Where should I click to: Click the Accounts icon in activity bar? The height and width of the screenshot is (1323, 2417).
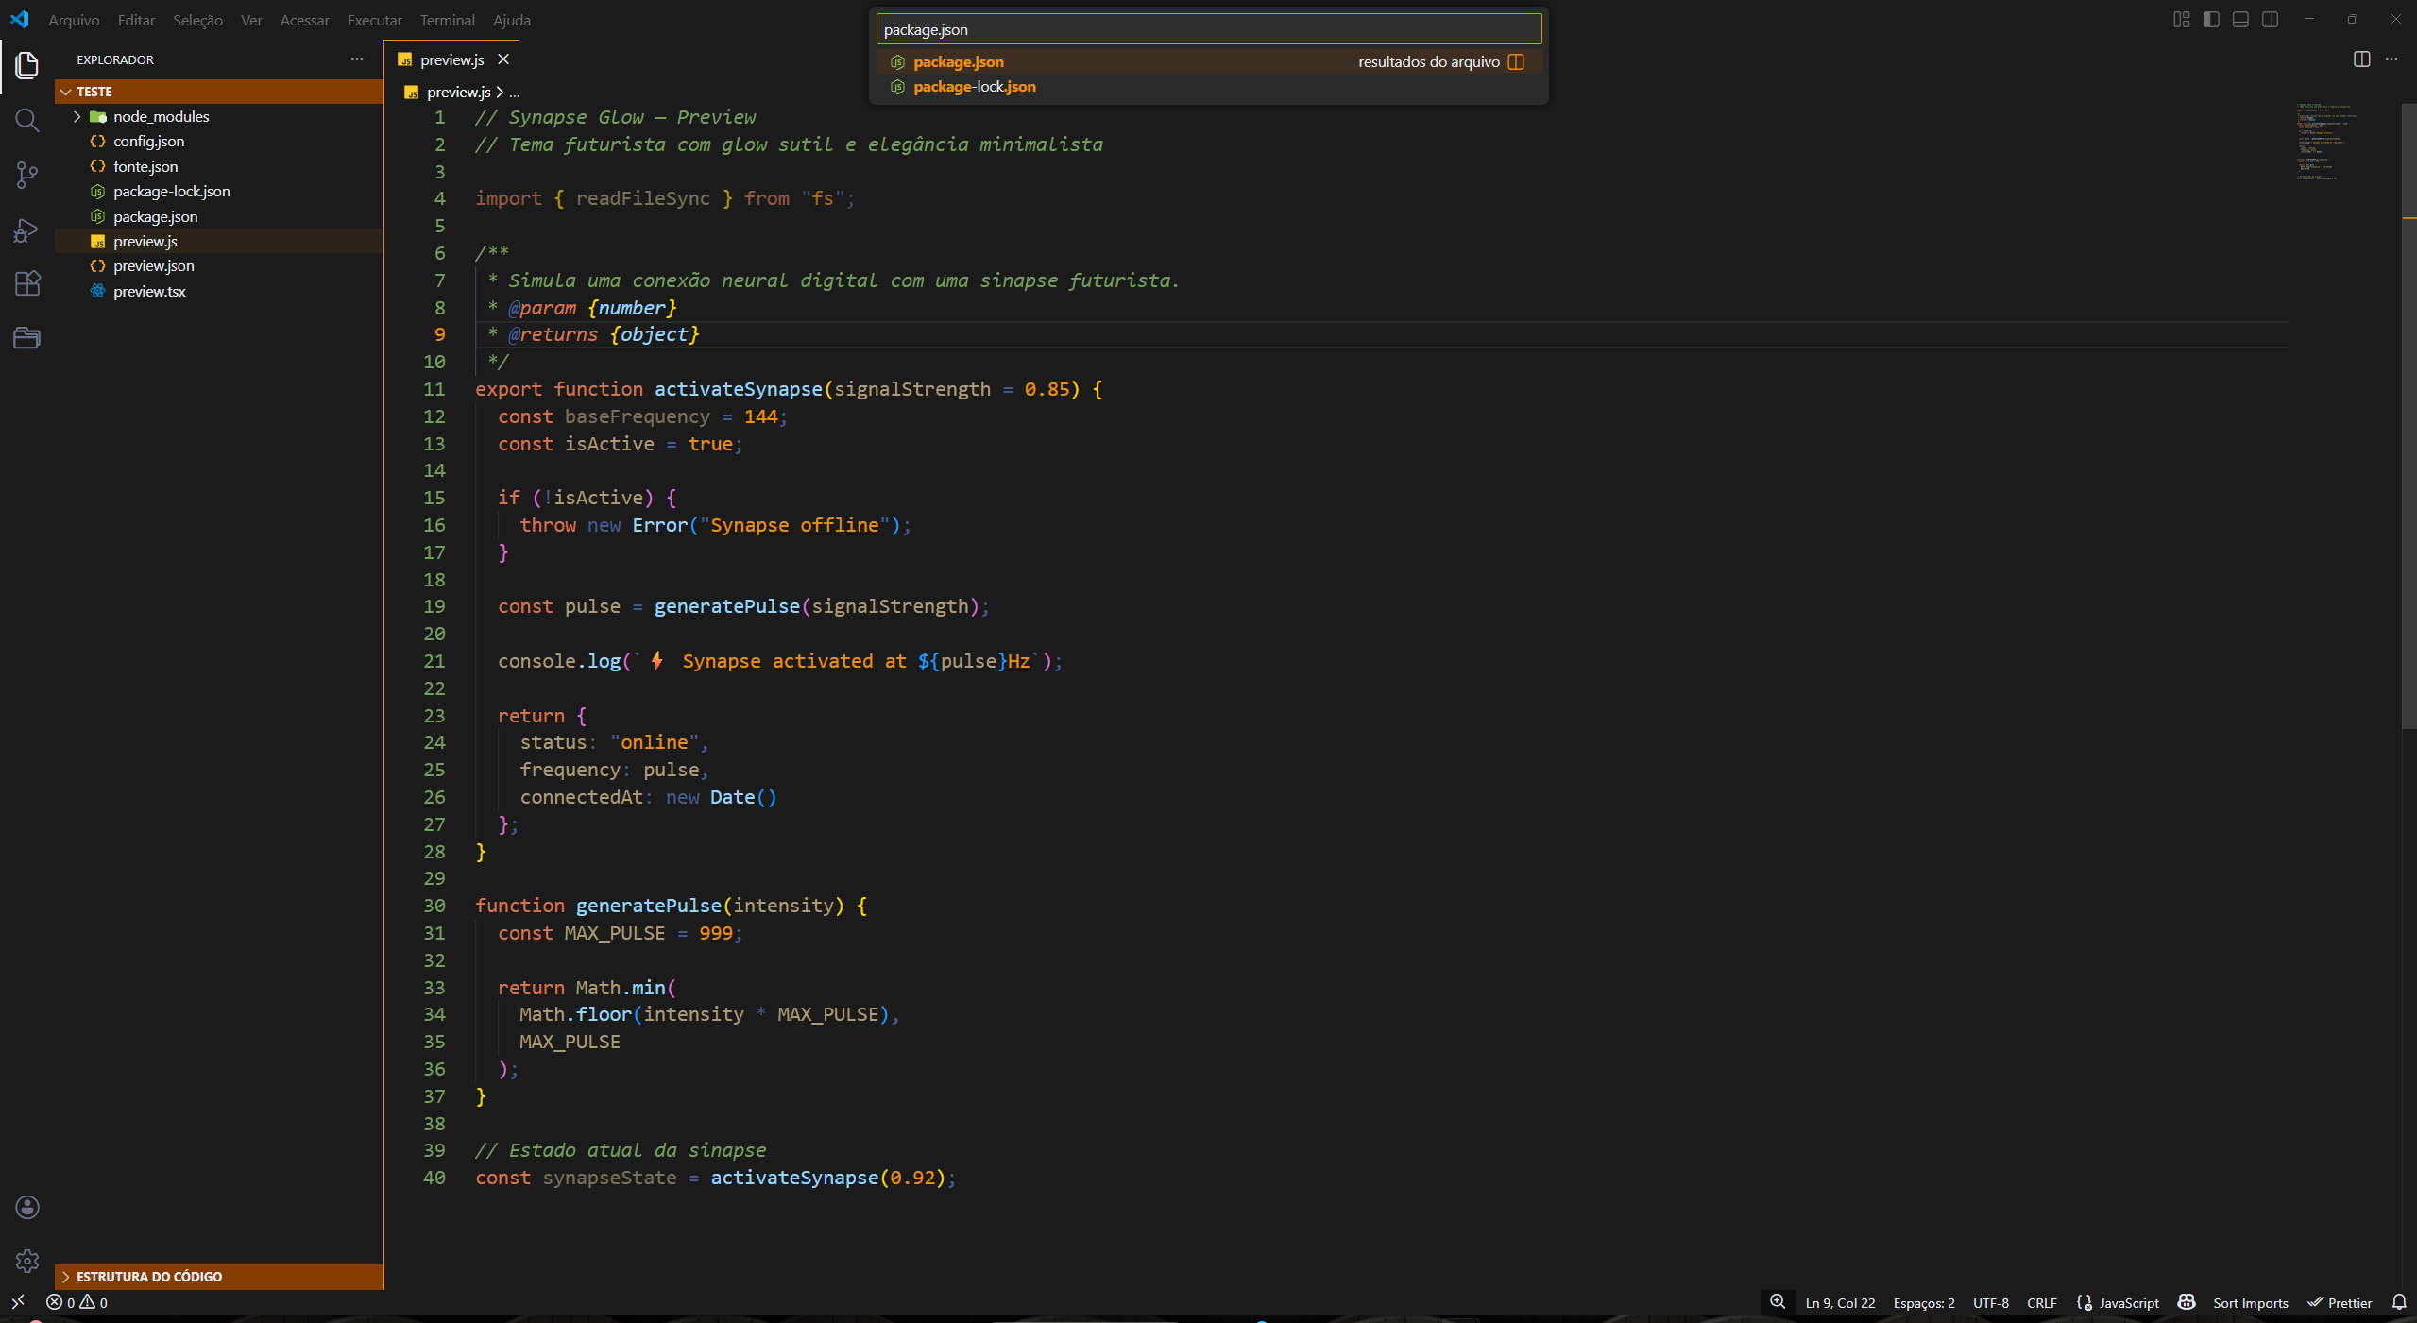click(x=26, y=1207)
